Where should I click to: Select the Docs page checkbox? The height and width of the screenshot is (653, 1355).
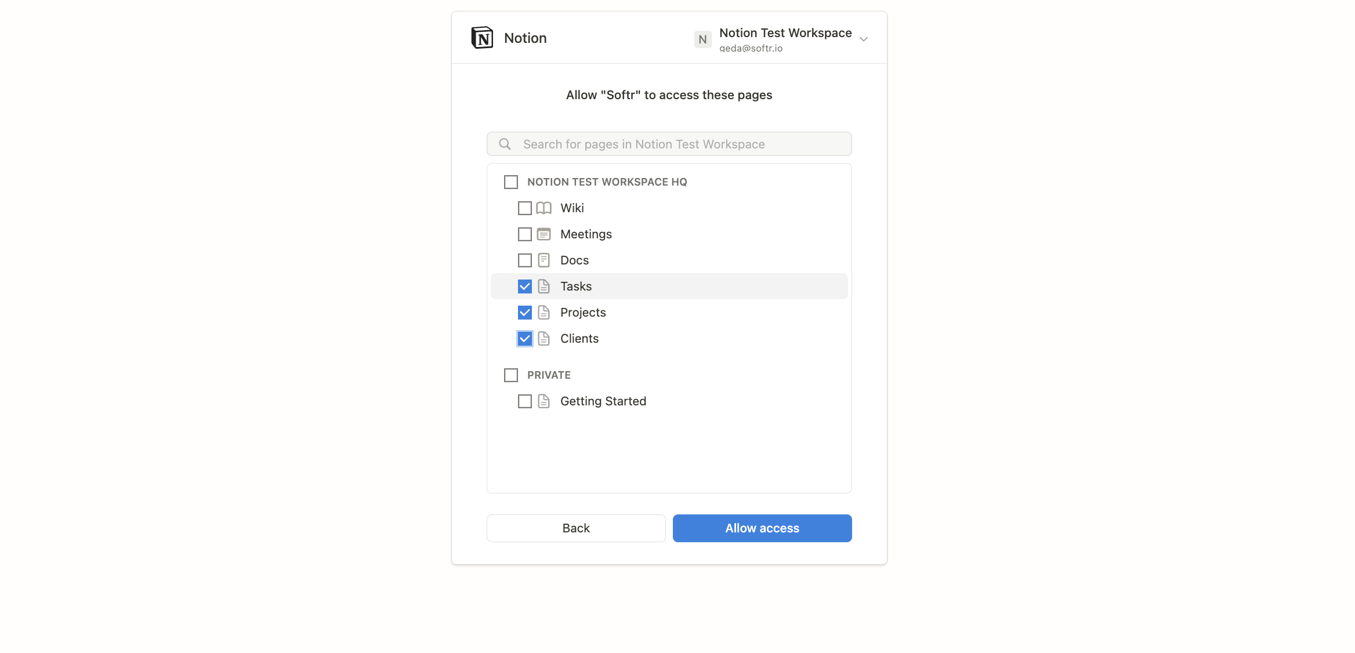(x=524, y=260)
